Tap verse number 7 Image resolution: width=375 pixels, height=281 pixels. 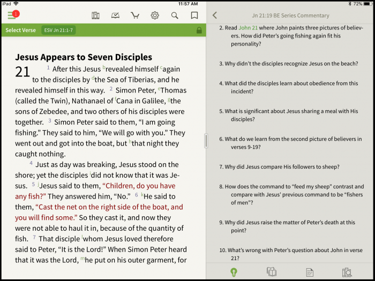coord(34,237)
